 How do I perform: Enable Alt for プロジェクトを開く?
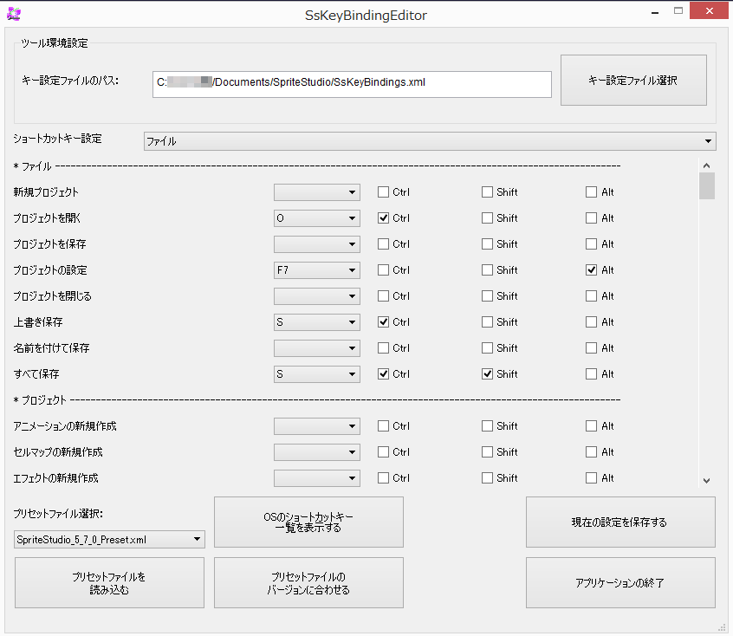click(592, 218)
